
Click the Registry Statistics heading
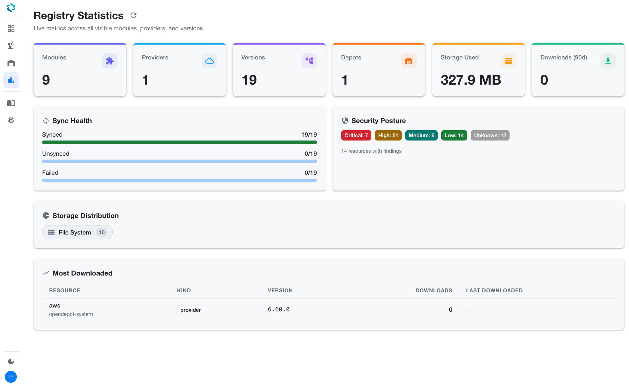click(x=78, y=16)
